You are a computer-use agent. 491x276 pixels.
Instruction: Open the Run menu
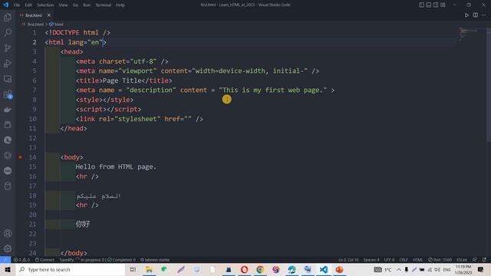[87, 5]
